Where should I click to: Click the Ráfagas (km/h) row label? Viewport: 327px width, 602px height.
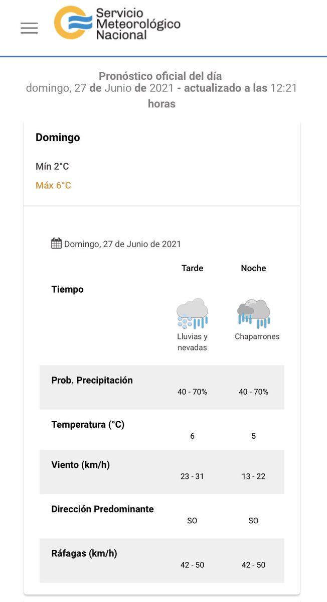coord(84,553)
